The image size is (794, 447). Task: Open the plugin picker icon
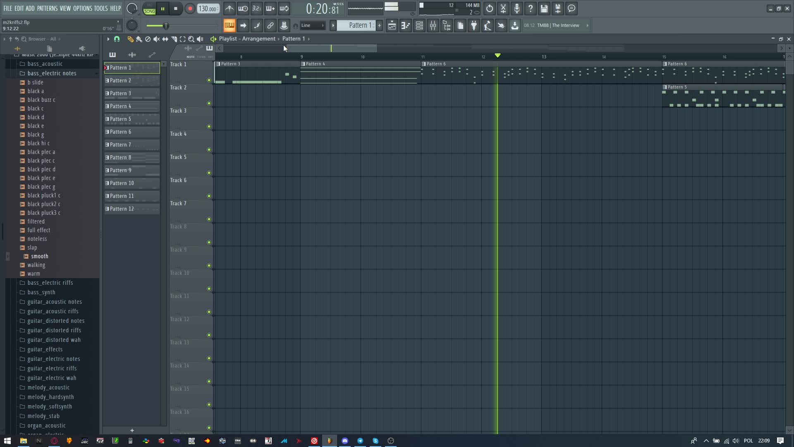pyautogui.click(x=474, y=25)
